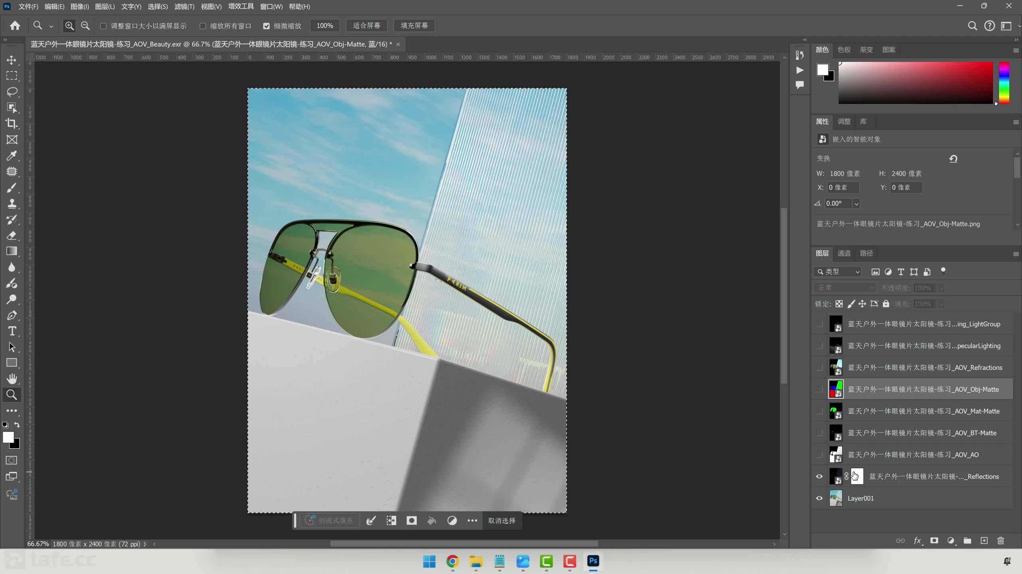Pick a color in the color field
Image resolution: width=1022 pixels, height=574 pixels.
pyautogui.click(x=915, y=83)
